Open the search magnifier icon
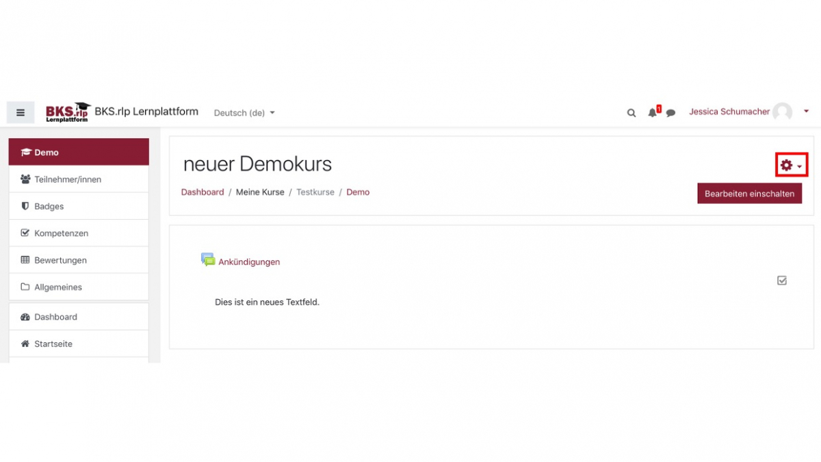Image resolution: width=821 pixels, height=462 pixels. tap(631, 113)
